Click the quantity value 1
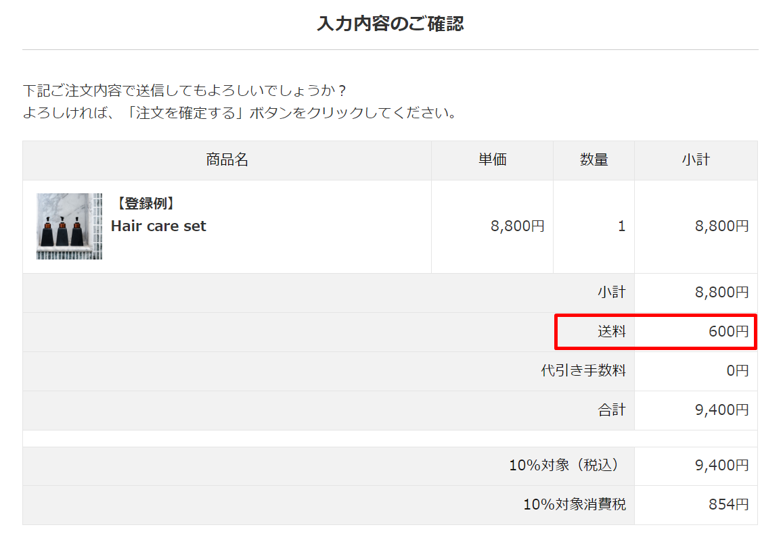This screenshot has width=783, height=544. [621, 226]
